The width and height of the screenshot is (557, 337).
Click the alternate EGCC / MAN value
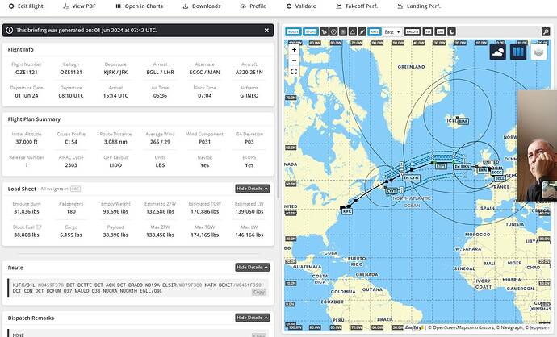[x=204, y=73]
